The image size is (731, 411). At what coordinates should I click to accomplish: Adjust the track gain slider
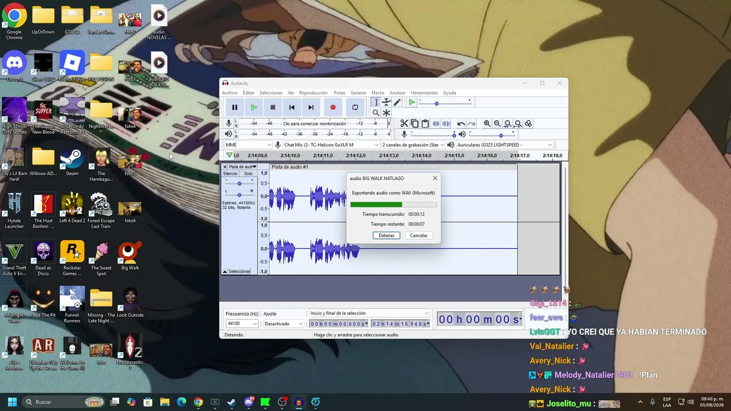[239, 183]
